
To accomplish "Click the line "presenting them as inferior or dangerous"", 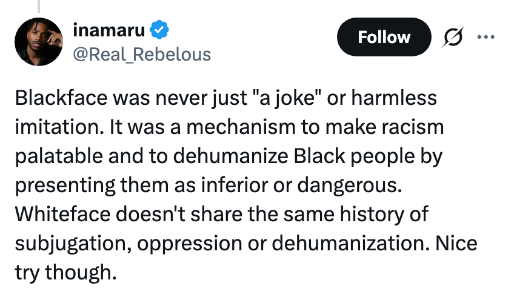I will pyautogui.click(x=208, y=186).
